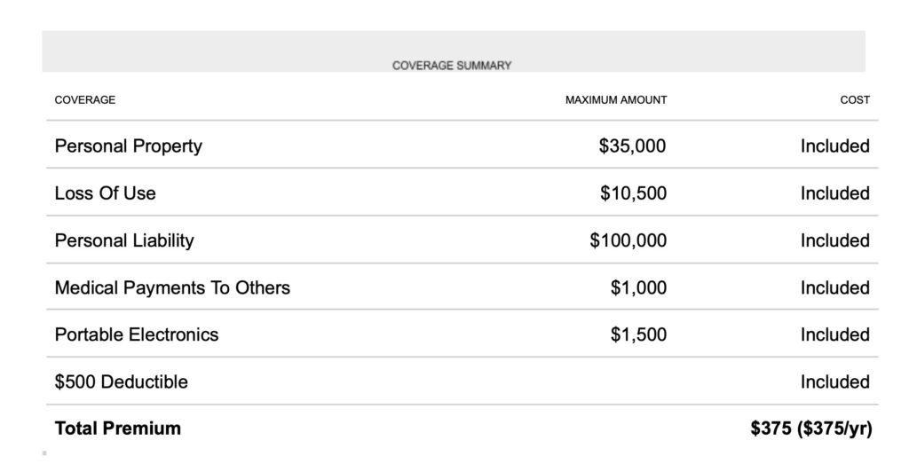Screen dimensions: 909x464
Task: Click the $1,000 medical payments amount
Action: click(x=638, y=287)
